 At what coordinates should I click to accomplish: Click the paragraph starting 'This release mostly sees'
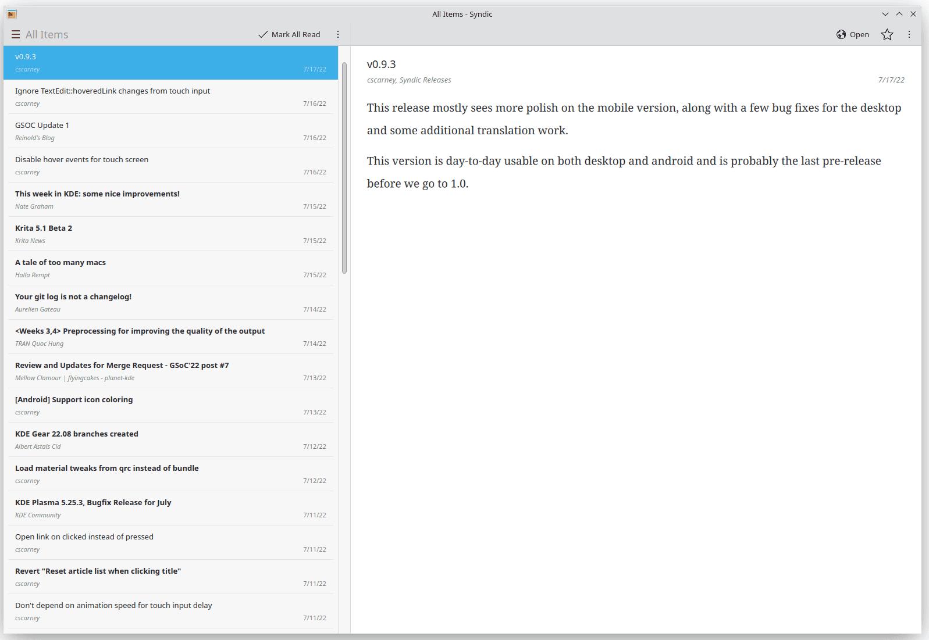coord(634,119)
